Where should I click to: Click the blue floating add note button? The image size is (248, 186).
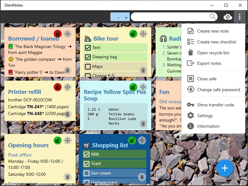[224, 168]
